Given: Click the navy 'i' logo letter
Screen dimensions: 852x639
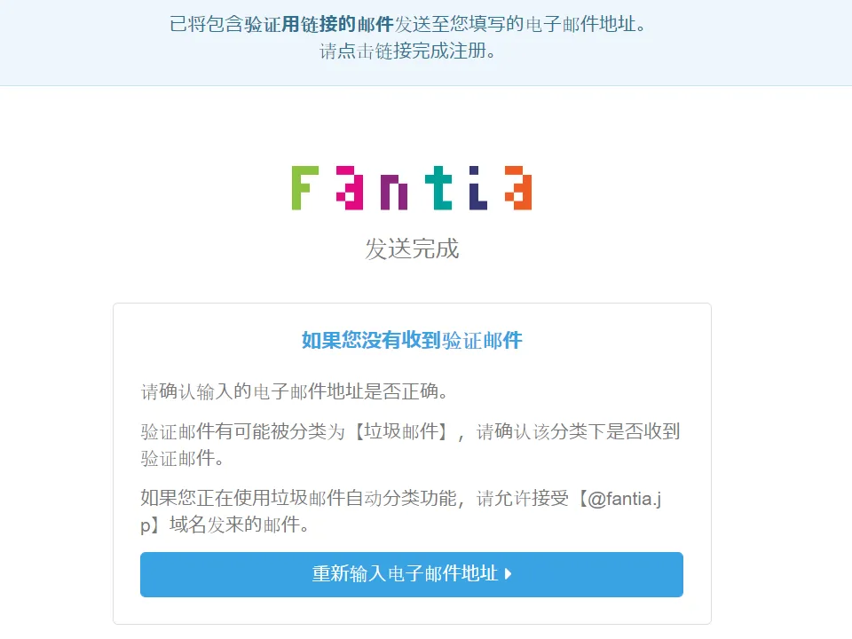Looking at the screenshot, I should pos(478,188).
